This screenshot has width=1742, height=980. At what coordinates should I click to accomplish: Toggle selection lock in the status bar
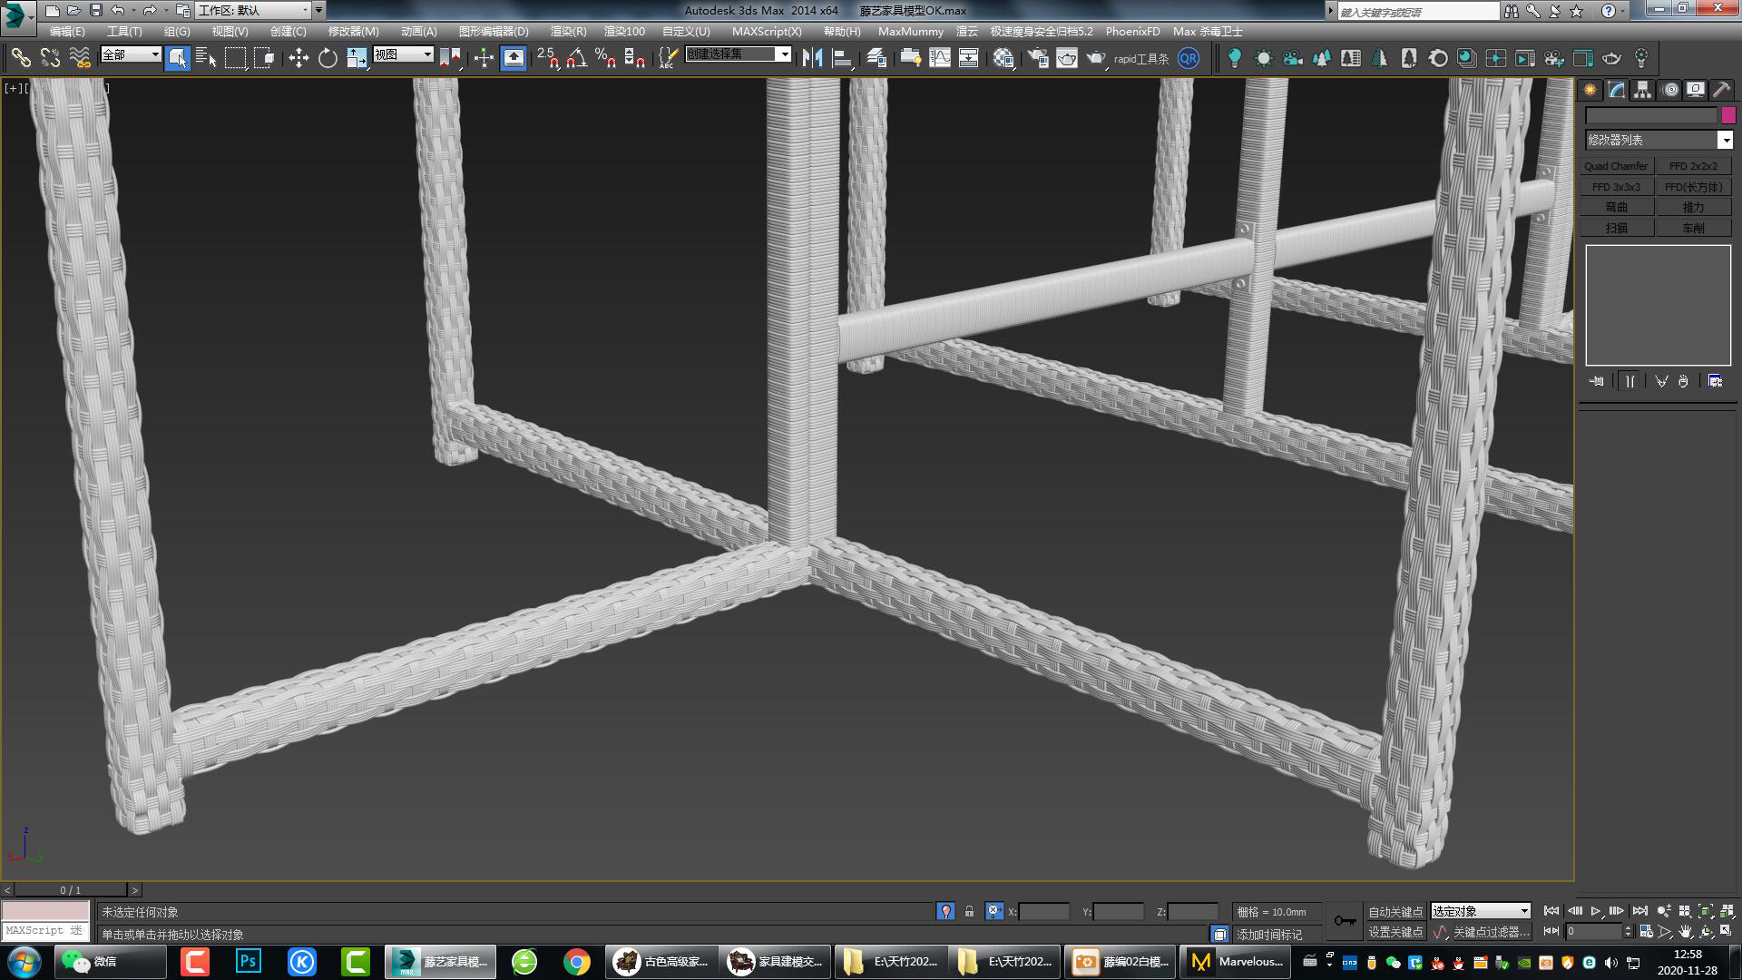coord(970,911)
